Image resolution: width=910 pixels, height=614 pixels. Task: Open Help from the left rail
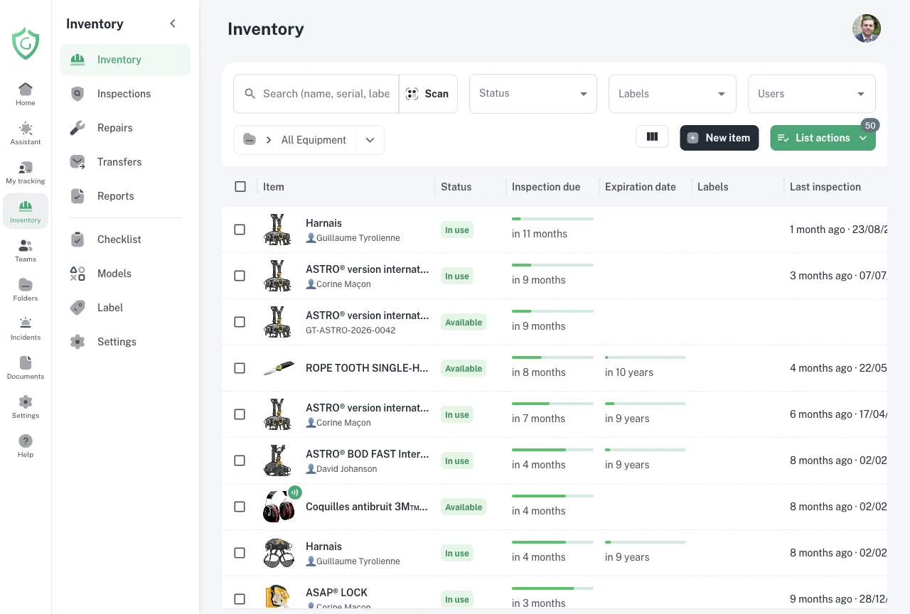[x=26, y=446]
